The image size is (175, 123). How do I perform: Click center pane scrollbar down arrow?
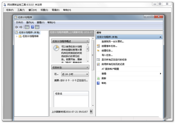tap(93, 106)
